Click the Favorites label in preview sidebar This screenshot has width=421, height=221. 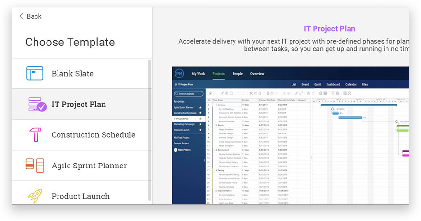coord(179,102)
